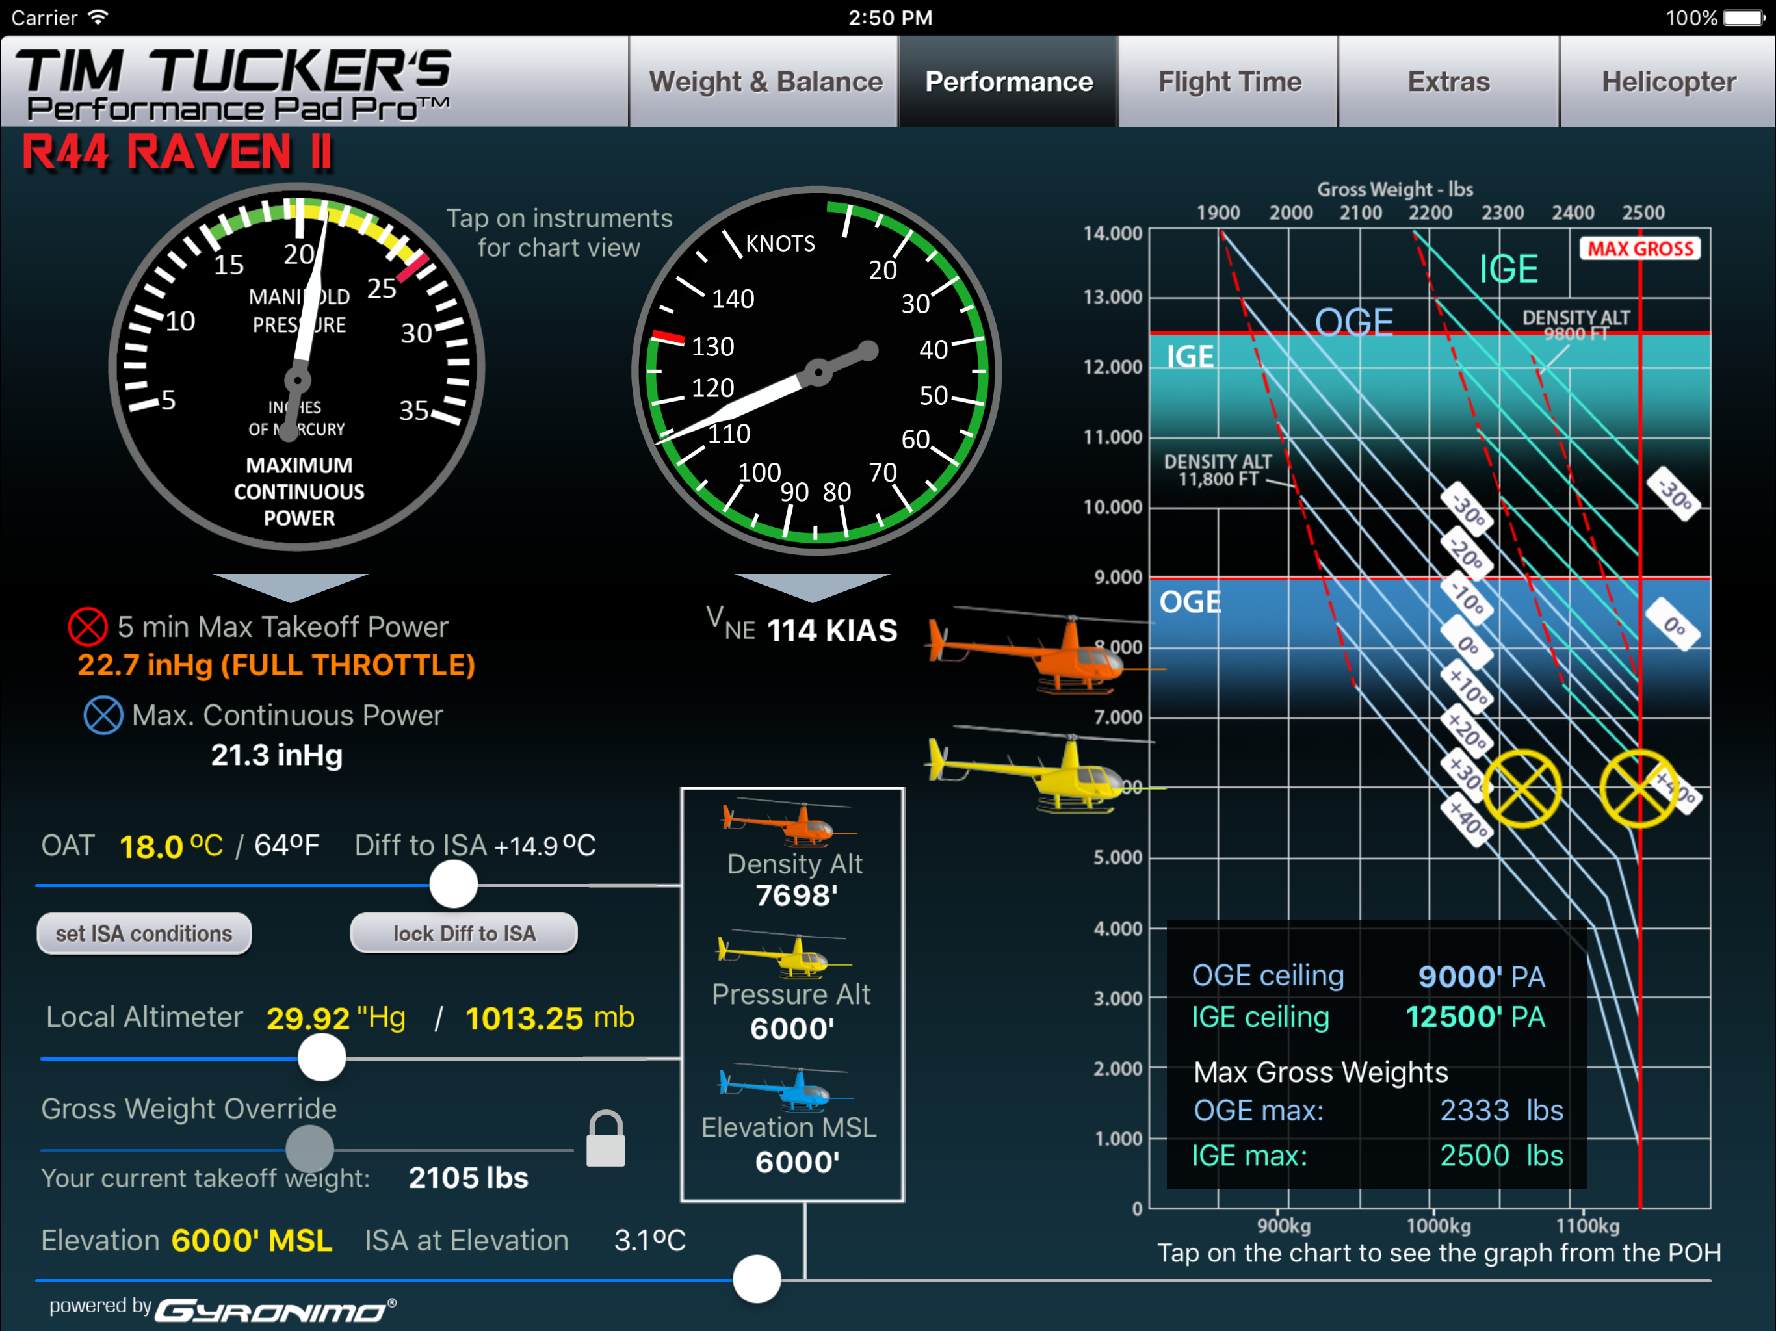The image size is (1776, 1331).
Task: Click set ISA conditions button
Action: click(144, 934)
